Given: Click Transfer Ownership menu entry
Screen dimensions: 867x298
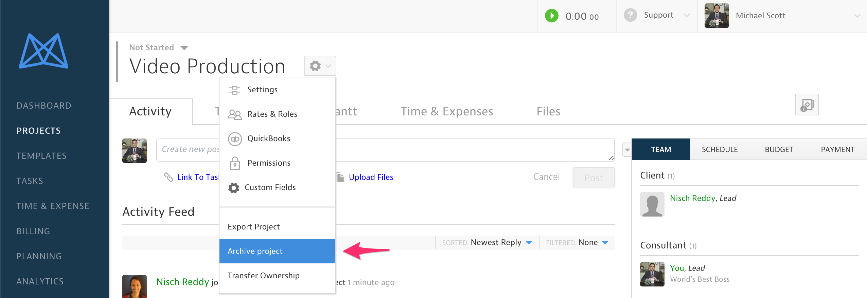Looking at the screenshot, I should [263, 276].
